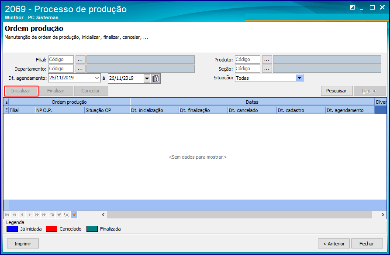Viewport: 390px width, 255px height.
Task: Click the Seção code input field
Action: [x=248, y=69]
